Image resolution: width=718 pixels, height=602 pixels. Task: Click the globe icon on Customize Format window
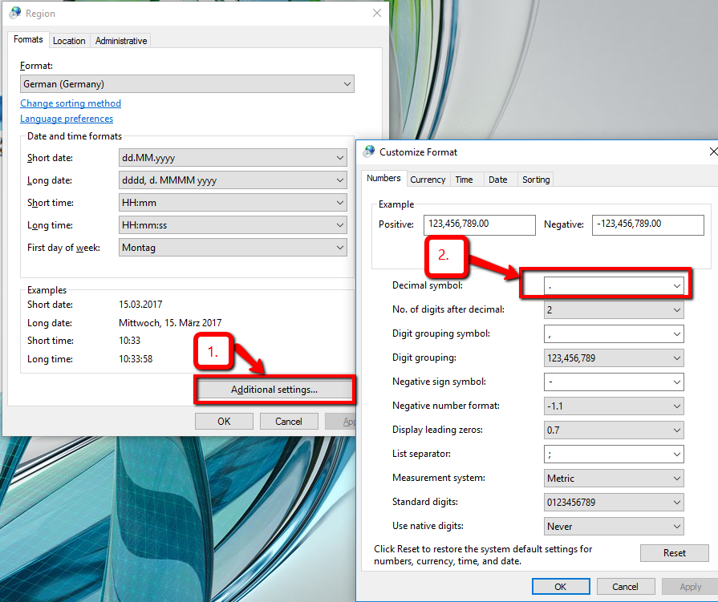tap(368, 152)
